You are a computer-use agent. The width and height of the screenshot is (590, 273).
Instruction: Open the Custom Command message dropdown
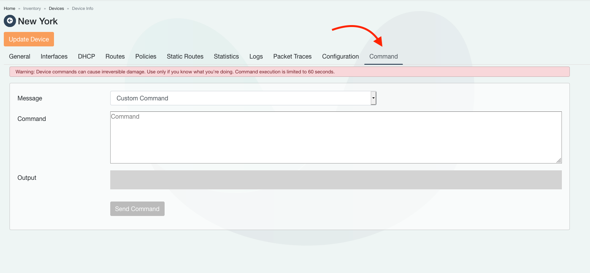(x=243, y=98)
